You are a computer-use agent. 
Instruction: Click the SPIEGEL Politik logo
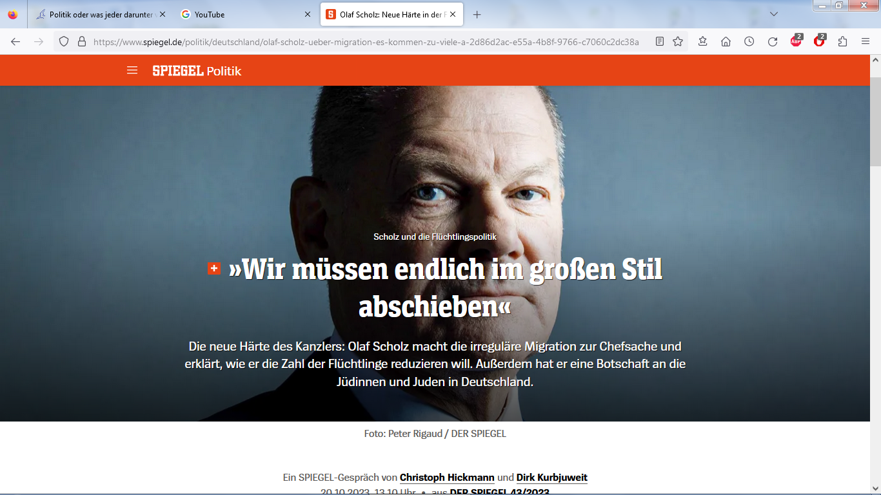click(197, 71)
